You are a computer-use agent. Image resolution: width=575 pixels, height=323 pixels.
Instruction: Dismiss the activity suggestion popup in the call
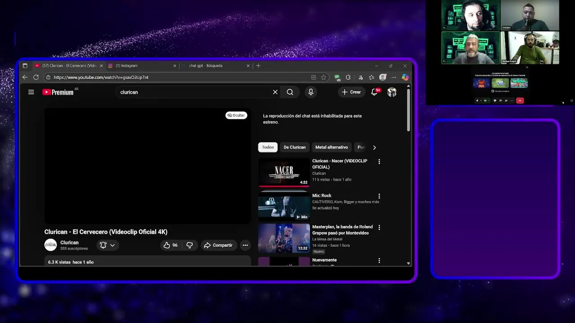(x=527, y=67)
